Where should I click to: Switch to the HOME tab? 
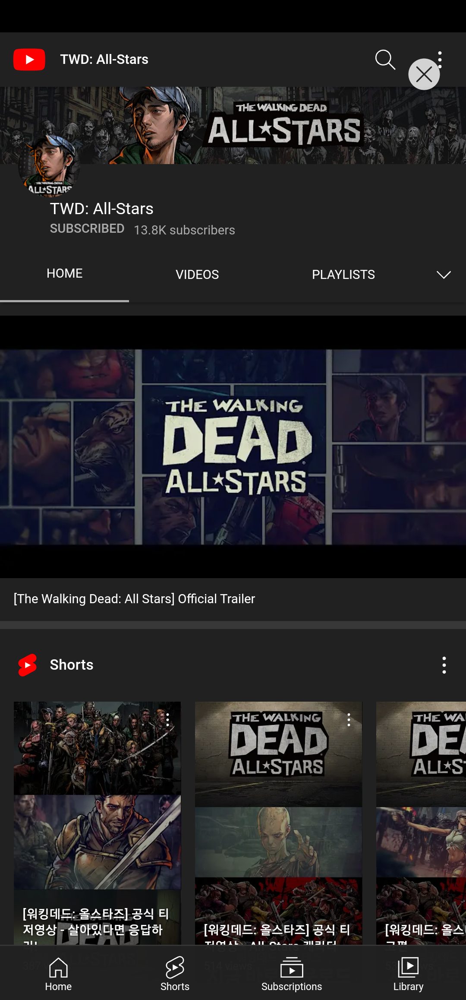click(64, 274)
